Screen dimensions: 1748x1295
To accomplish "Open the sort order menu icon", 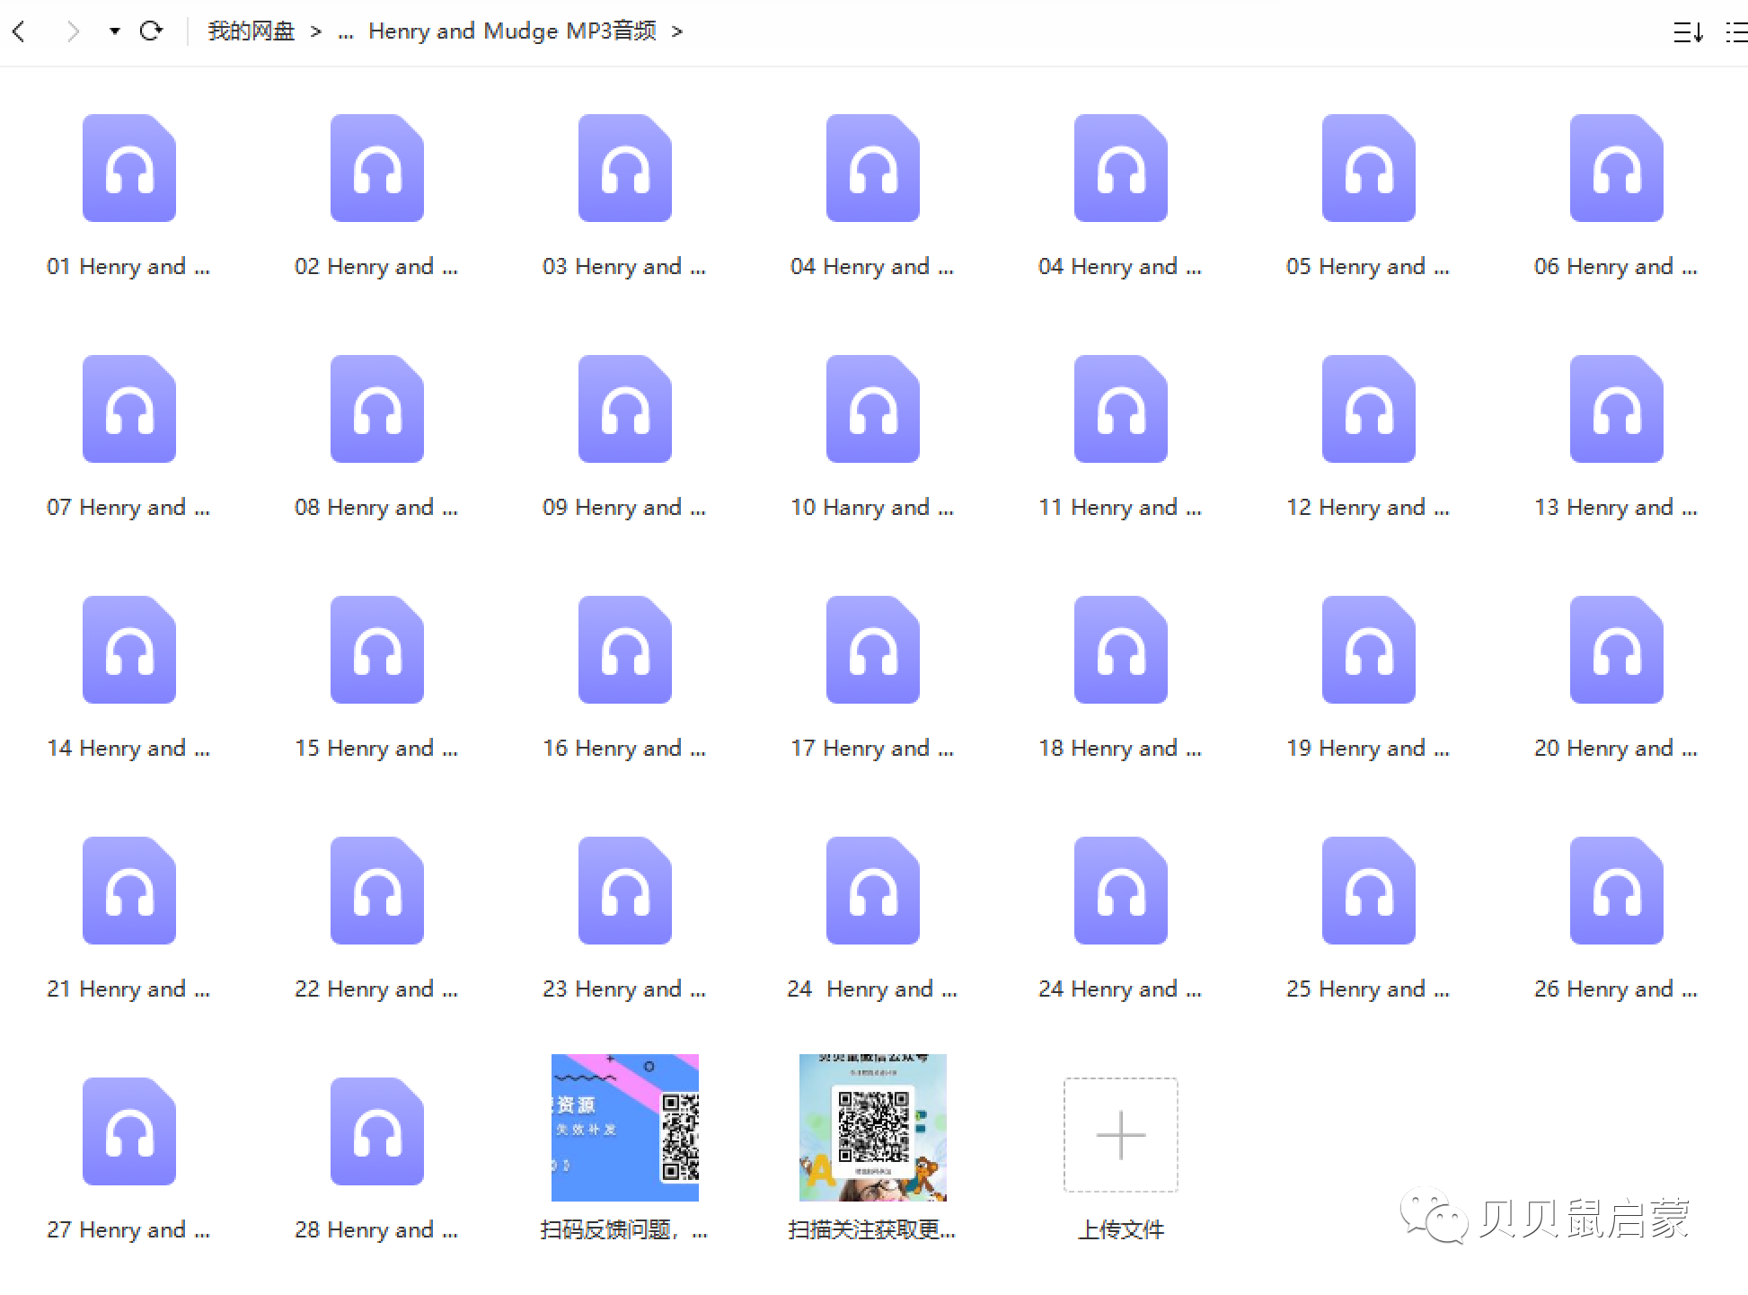I will click(x=1687, y=32).
